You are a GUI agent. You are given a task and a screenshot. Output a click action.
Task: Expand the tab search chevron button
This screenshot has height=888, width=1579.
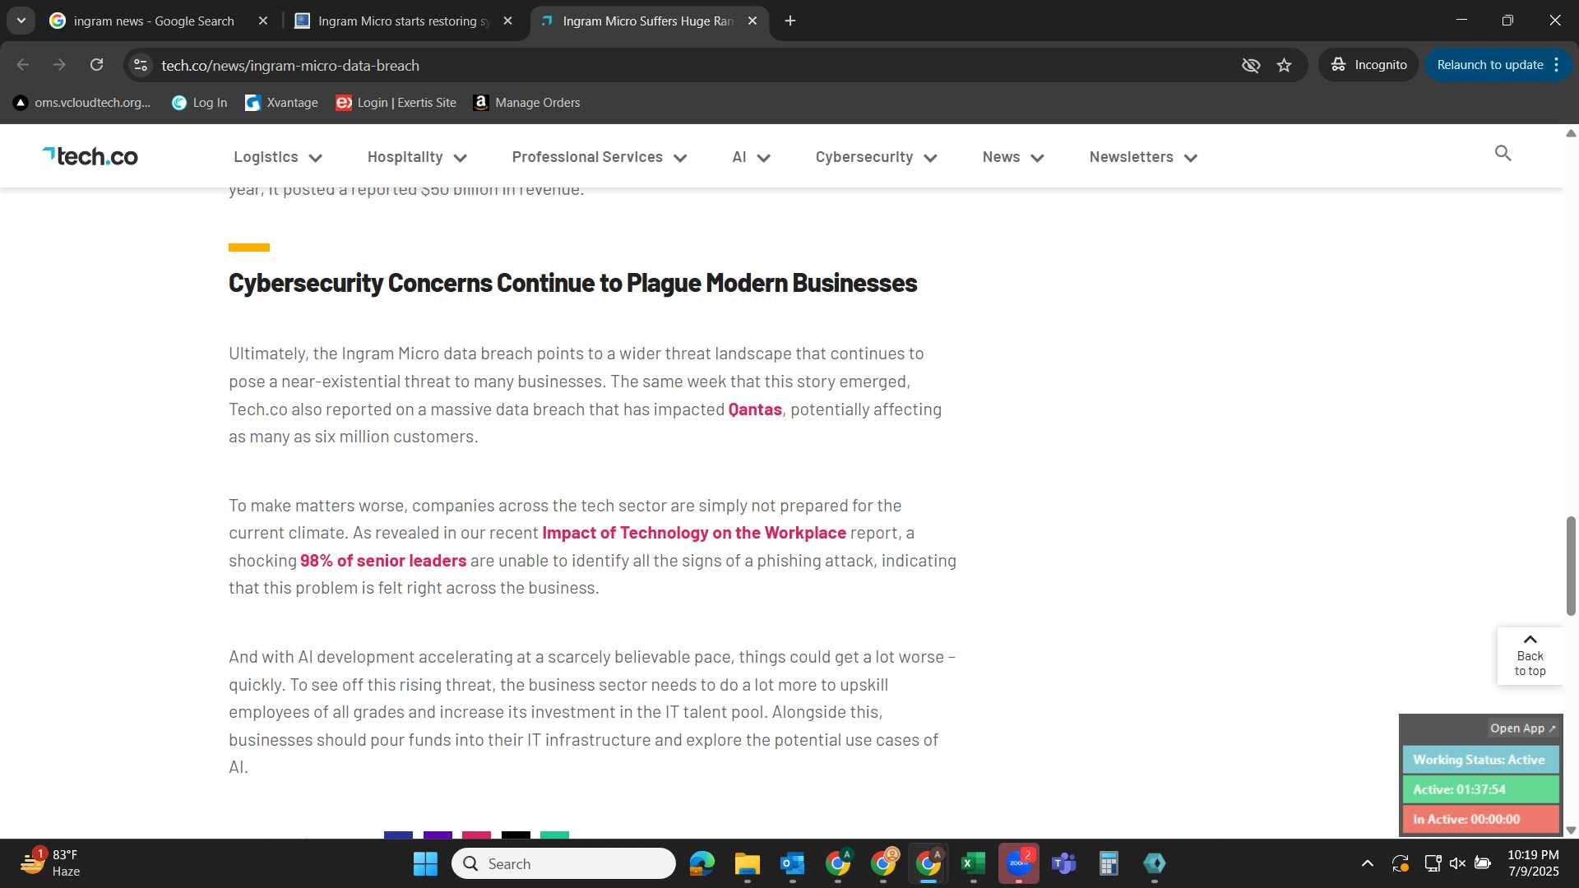21,21
